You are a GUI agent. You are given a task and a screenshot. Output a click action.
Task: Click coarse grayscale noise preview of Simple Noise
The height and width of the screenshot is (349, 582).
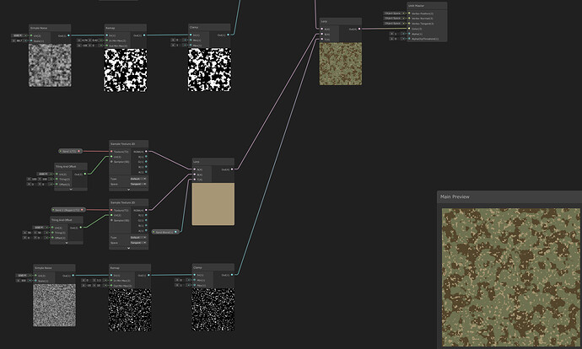50,65
